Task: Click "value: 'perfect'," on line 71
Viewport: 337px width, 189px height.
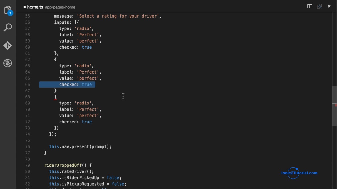Action: coord(80,115)
